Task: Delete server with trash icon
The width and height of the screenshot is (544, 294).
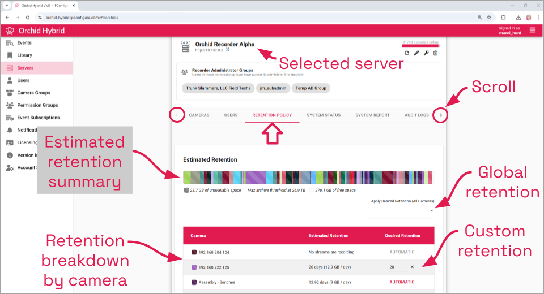Action: coord(435,53)
